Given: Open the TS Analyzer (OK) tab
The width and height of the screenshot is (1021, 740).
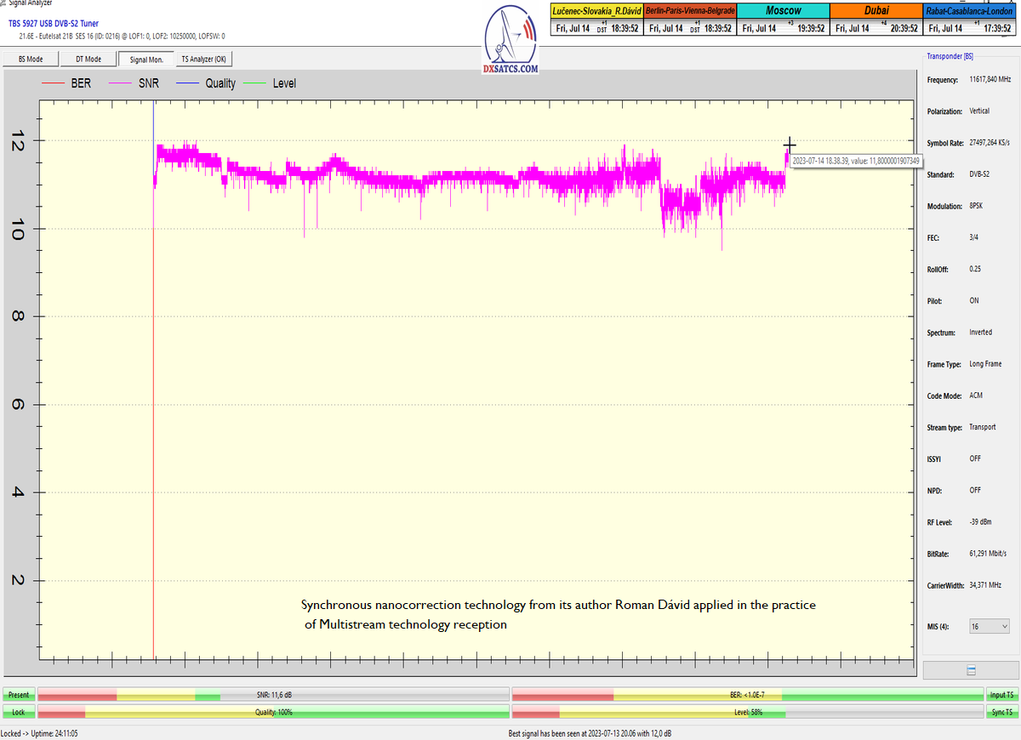Looking at the screenshot, I should [203, 59].
